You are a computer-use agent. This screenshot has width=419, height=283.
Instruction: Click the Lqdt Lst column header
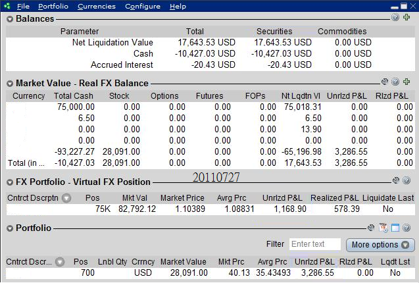(x=395, y=262)
